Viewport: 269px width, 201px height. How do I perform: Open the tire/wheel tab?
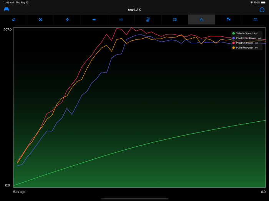point(40,20)
